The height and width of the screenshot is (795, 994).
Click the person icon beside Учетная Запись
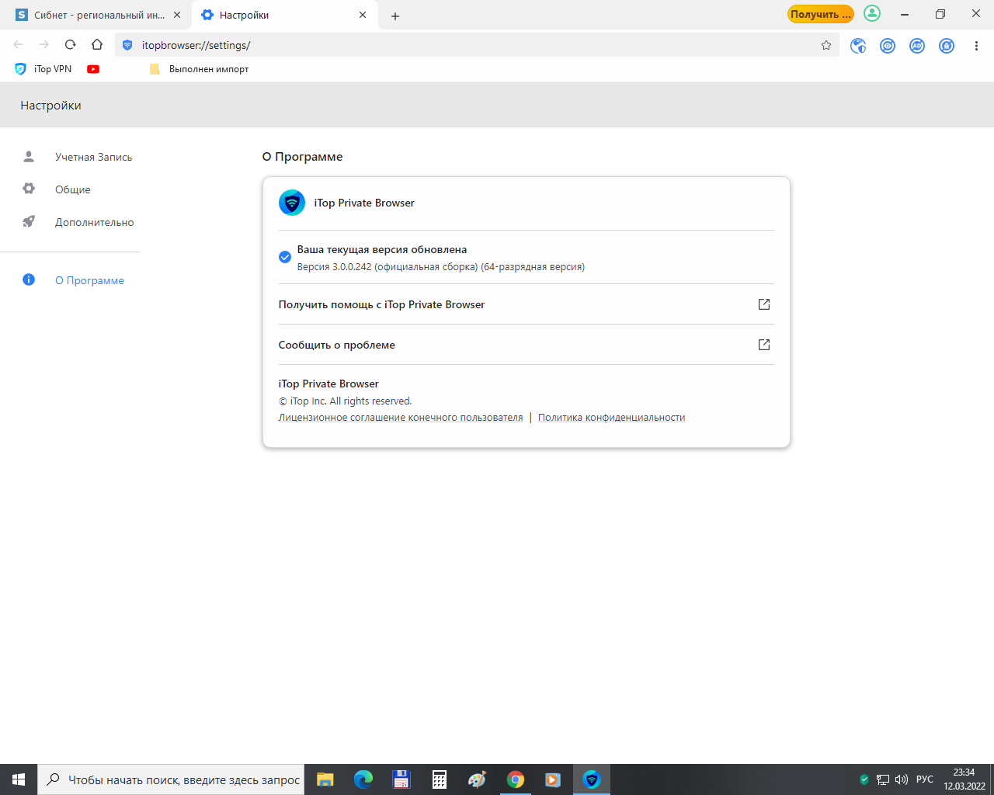(x=29, y=156)
